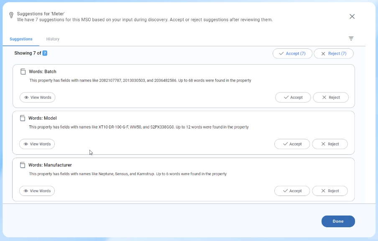
Task: Click the Model words document icon
Action: (23, 118)
